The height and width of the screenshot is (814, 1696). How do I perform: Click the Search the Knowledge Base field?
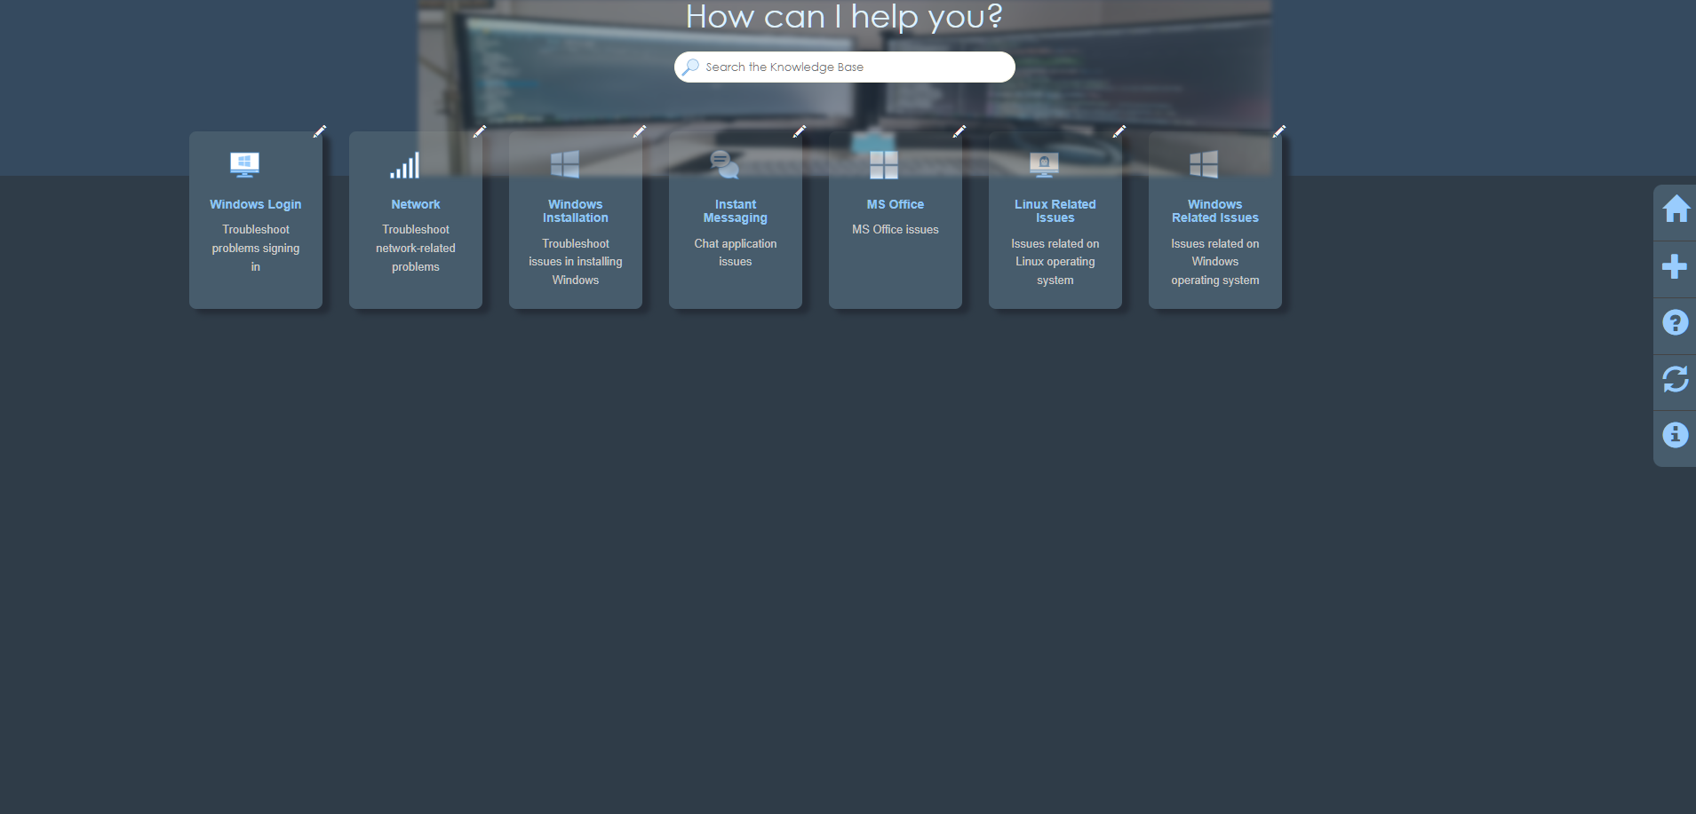pos(844,67)
